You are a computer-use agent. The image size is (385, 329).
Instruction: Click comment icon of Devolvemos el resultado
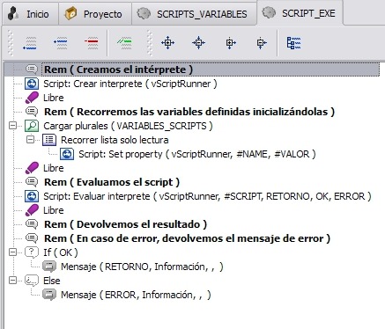pyautogui.click(x=32, y=224)
